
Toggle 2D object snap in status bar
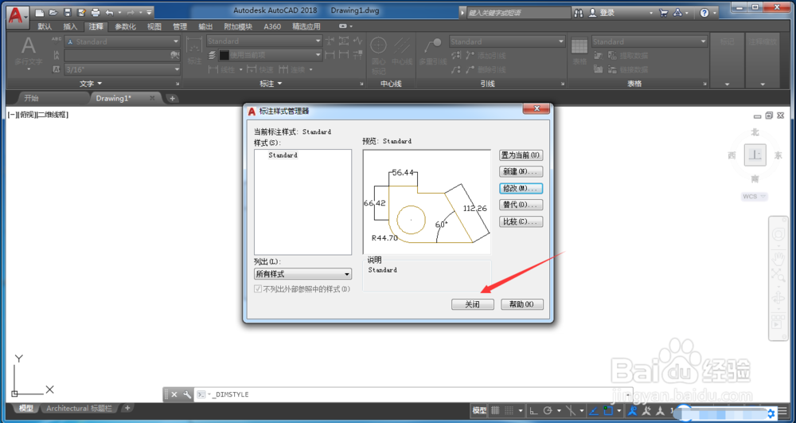(608, 411)
